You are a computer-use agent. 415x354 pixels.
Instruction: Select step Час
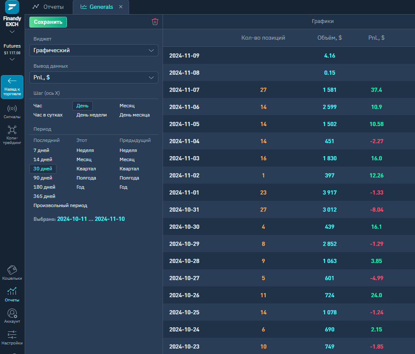[38, 106]
